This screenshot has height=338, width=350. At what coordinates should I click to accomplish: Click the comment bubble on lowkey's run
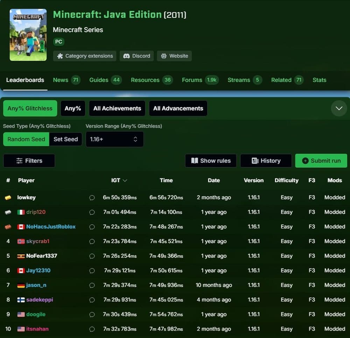(92, 198)
